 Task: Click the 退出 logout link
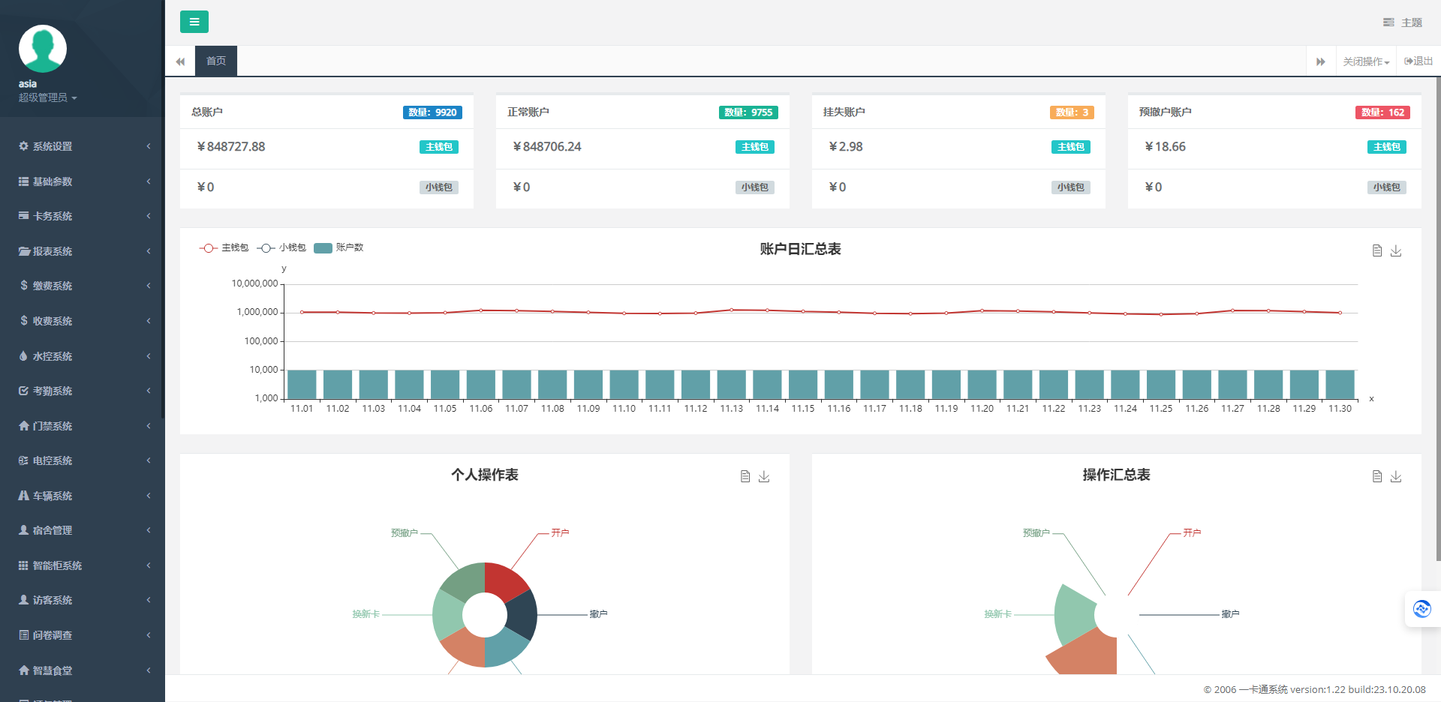1418,61
